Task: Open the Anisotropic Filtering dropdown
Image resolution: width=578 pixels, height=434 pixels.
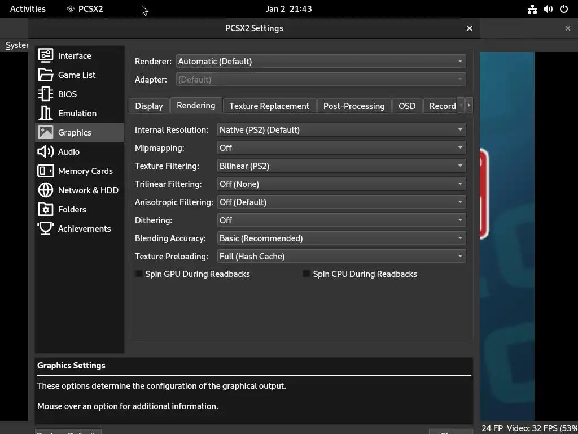Action: pos(341,202)
